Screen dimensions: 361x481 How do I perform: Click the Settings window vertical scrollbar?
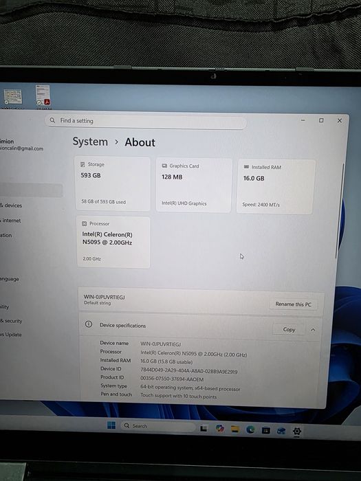tap(340, 212)
